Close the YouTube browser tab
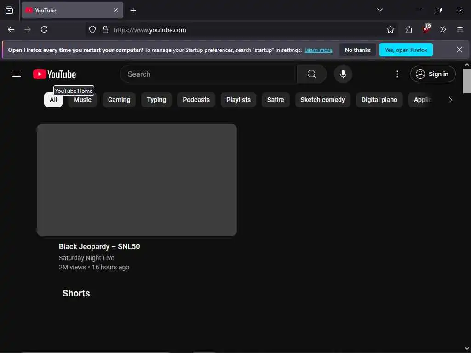 coord(115,10)
